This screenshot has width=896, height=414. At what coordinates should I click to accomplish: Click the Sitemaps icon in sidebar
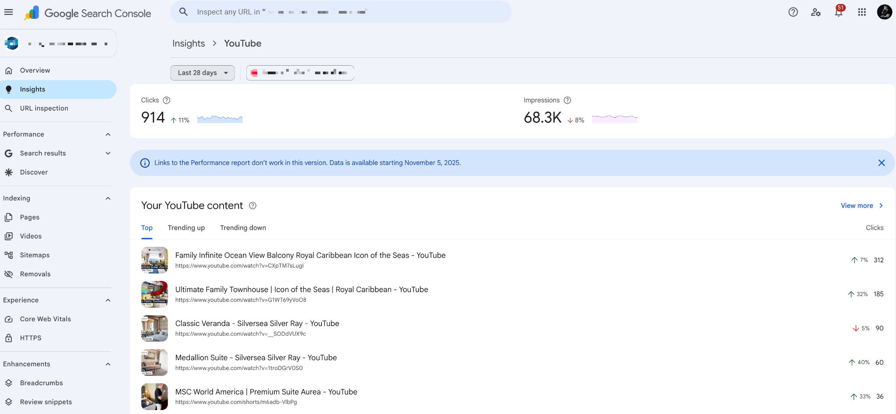click(9, 255)
